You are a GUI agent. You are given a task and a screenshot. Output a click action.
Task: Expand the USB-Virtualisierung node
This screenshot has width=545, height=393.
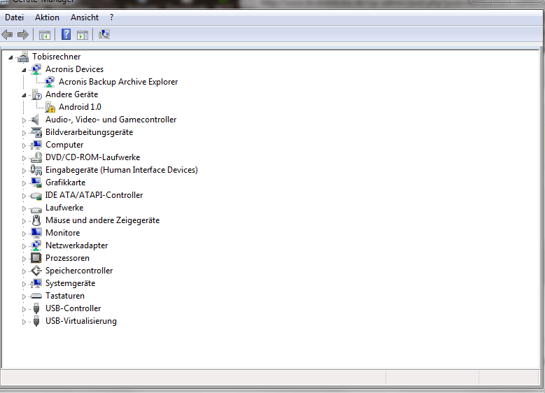pyautogui.click(x=24, y=322)
